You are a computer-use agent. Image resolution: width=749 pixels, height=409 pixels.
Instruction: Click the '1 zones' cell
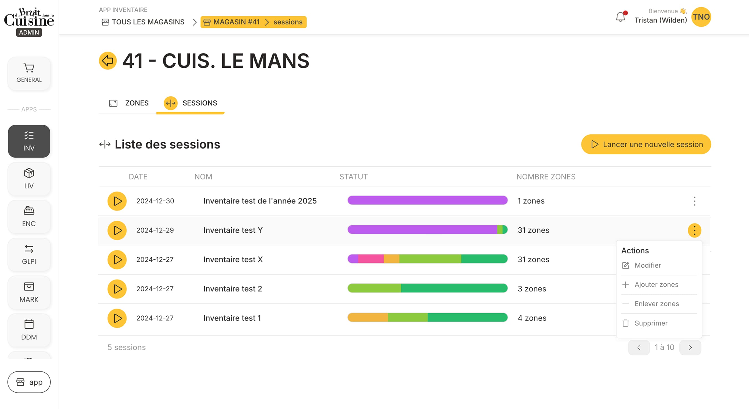pyautogui.click(x=531, y=201)
